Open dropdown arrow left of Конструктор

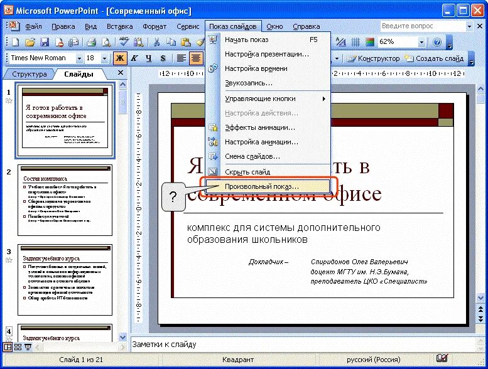tap(337, 58)
